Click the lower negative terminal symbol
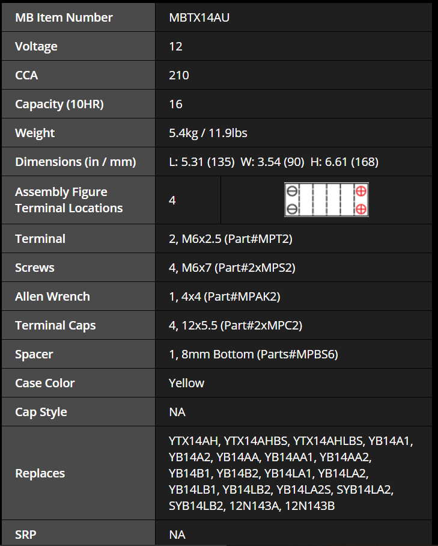 pos(292,209)
